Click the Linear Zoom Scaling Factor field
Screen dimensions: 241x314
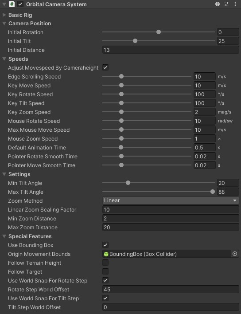coord(171,209)
